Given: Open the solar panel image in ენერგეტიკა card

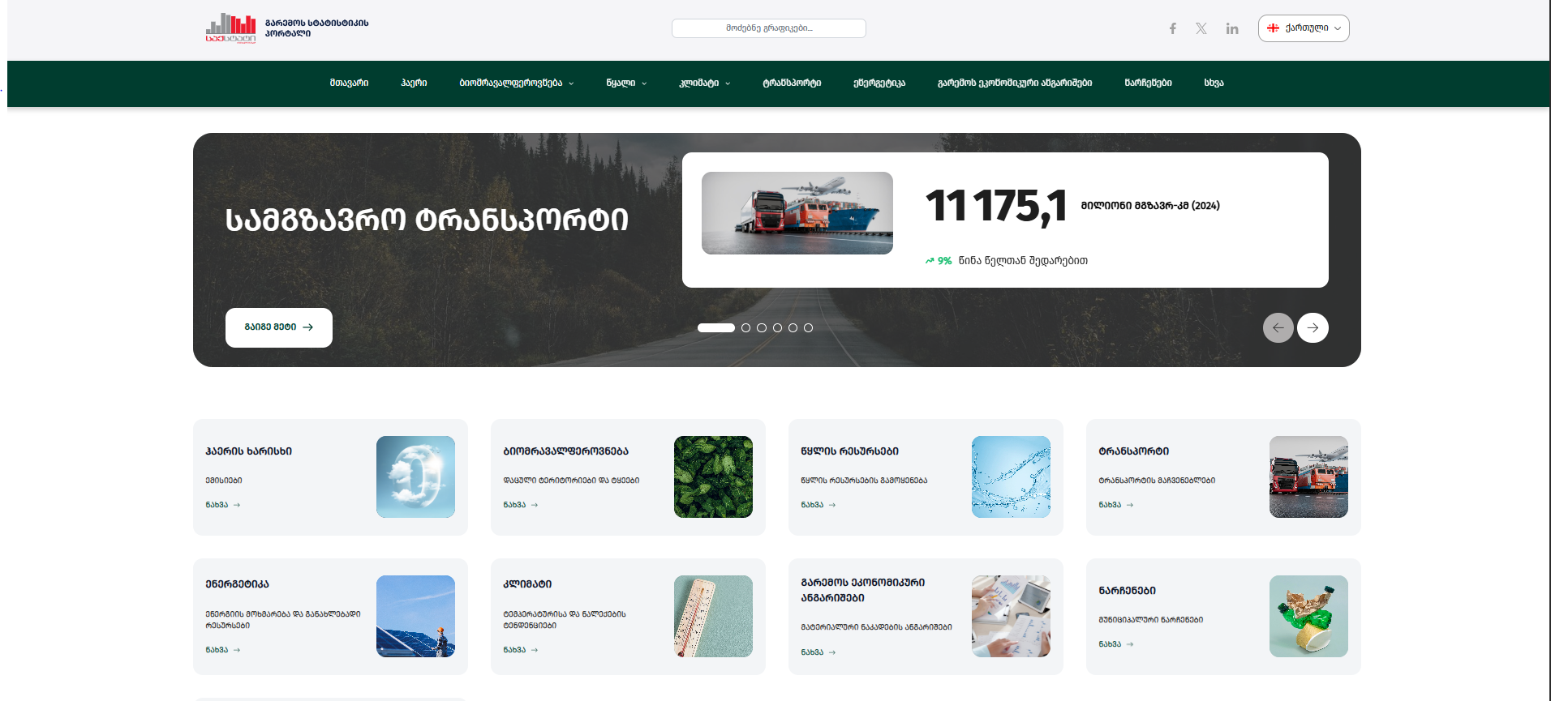Looking at the screenshot, I should click(x=415, y=616).
